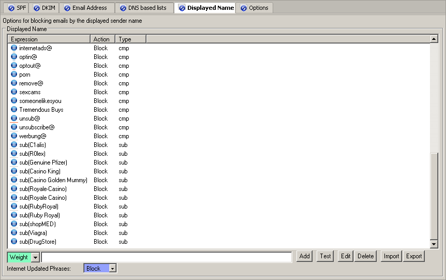Open the DNS based lists tab
Viewport: 446px width, 280px height.
(143, 8)
